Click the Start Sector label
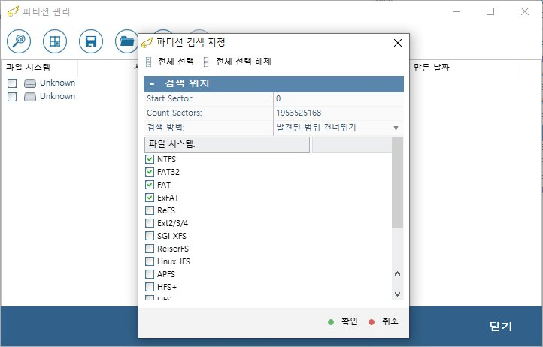 (x=170, y=99)
